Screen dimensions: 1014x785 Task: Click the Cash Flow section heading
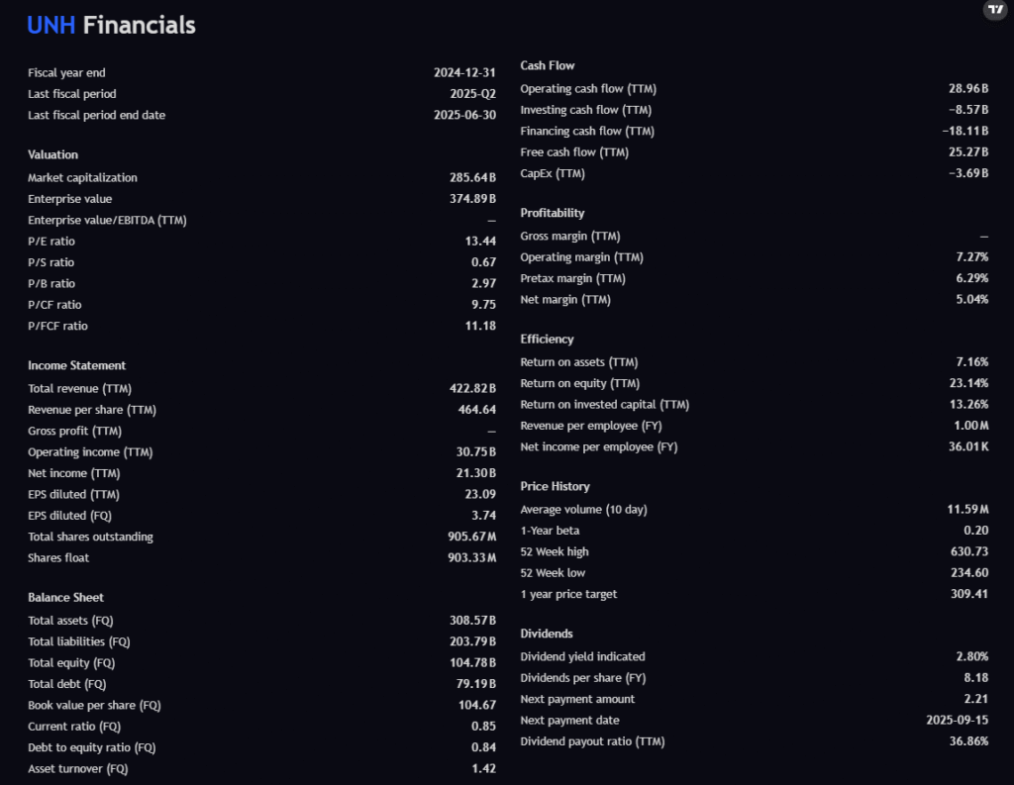coord(548,65)
